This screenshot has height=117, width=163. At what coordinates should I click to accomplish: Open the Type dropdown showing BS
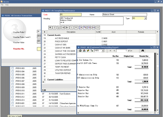point(145,18)
